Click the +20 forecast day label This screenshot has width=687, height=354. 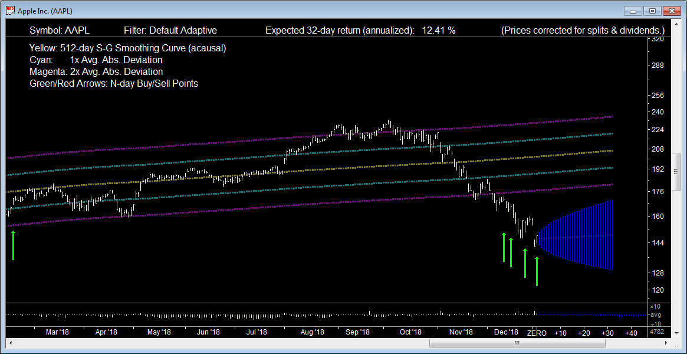coord(584,333)
